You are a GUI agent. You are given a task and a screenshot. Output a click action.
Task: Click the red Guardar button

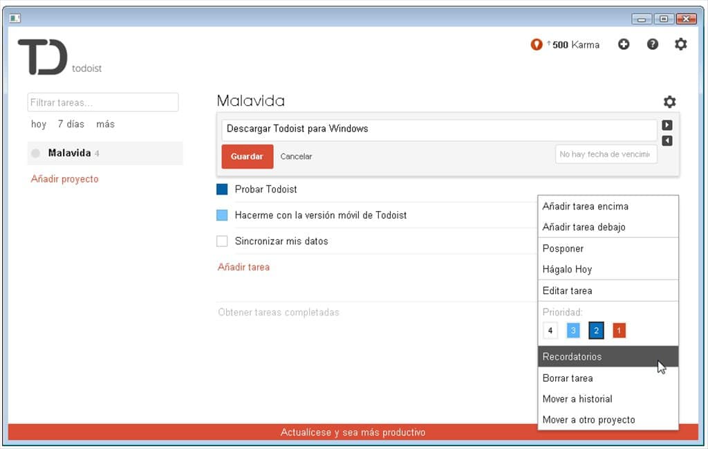click(248, 157)
